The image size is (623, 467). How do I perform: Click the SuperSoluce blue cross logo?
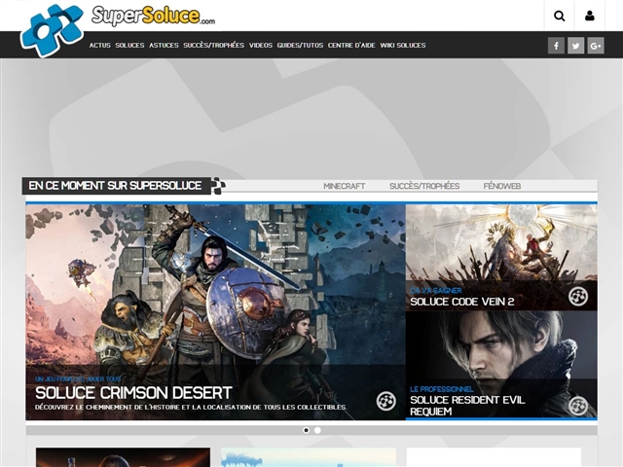click(x=52, y=30)
